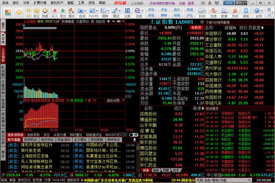Expand toolbar overflow chevron at far right
The height and width of the screenshot is (183, 275).
(272, 13)
